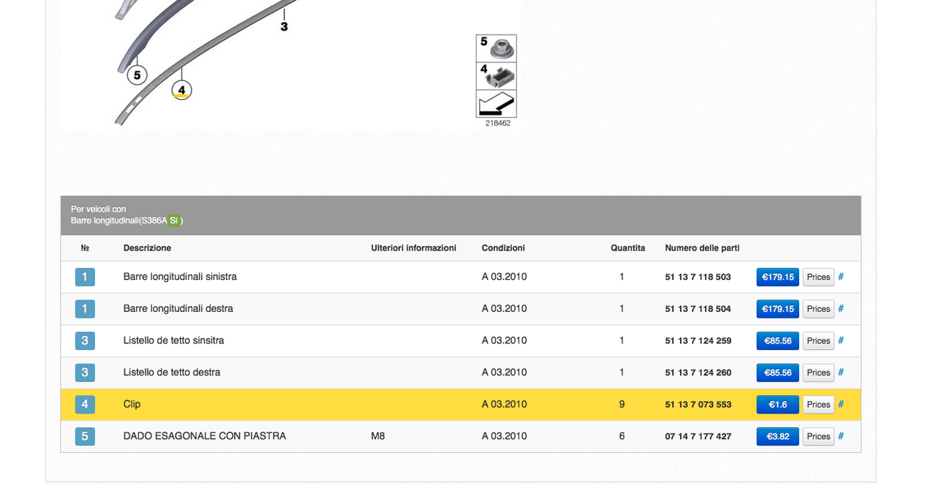
Task: Click number badge 1 of Barre longitudinali destra
Action: [85, 309]
